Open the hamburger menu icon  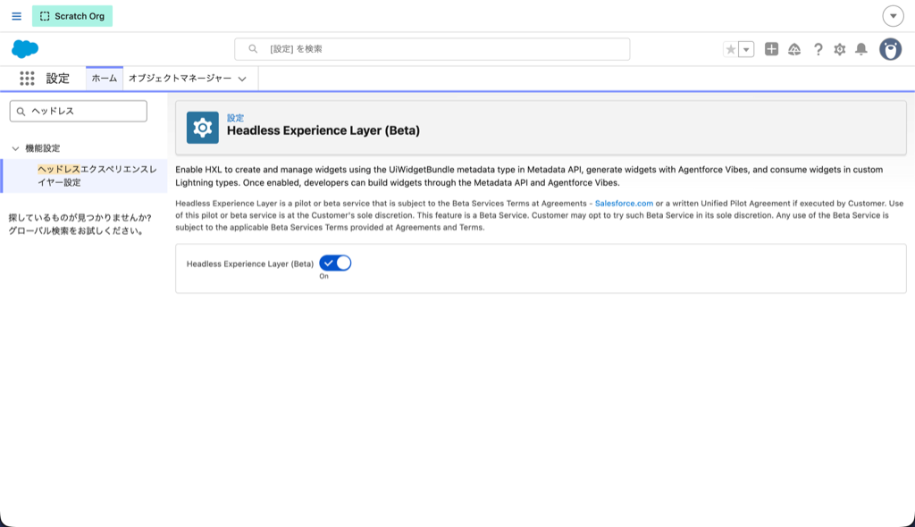point(16,16)
